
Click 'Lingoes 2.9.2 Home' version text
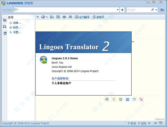(x=65, y=58)
